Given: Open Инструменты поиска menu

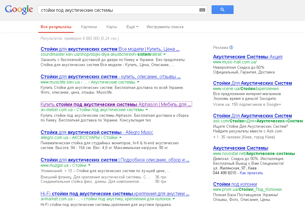Looking at the screenshot, I should coord(165,27).
